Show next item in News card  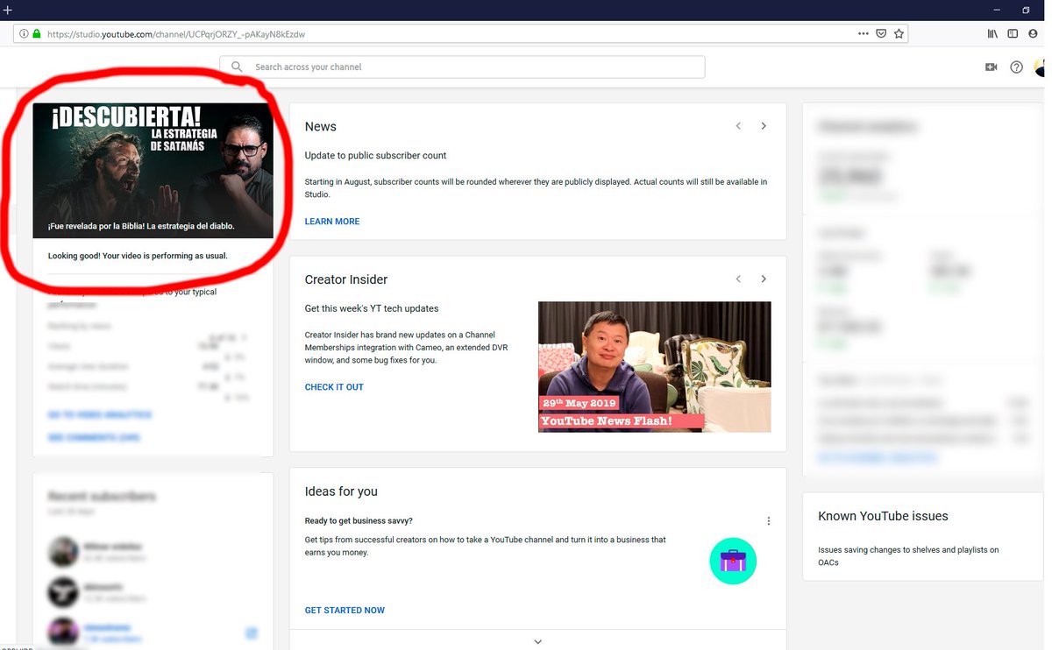764,126
